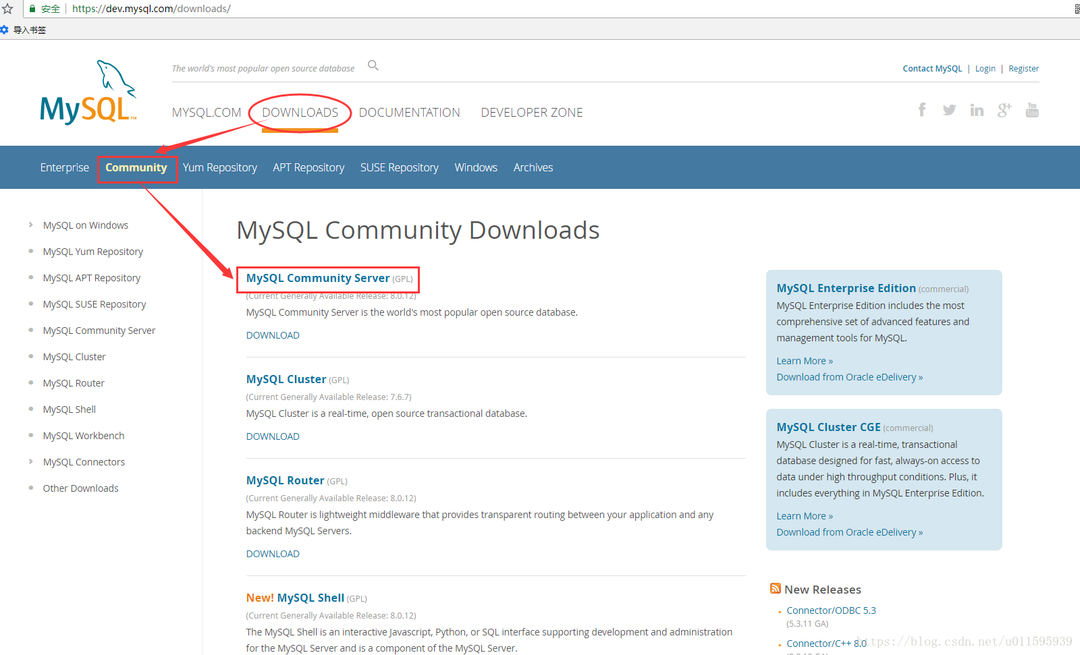This screenshot has width=1080, height=655.
Task: Go to MYSQL.COM main tab
Action: pos(207,113)
